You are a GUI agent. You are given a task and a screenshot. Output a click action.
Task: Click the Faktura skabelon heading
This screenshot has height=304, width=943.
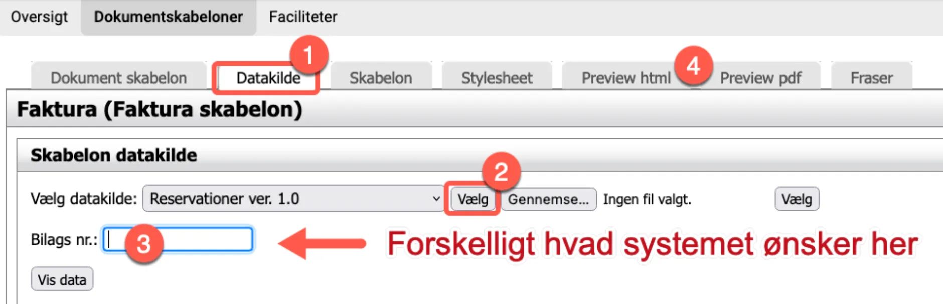click(x=159, y=109)
